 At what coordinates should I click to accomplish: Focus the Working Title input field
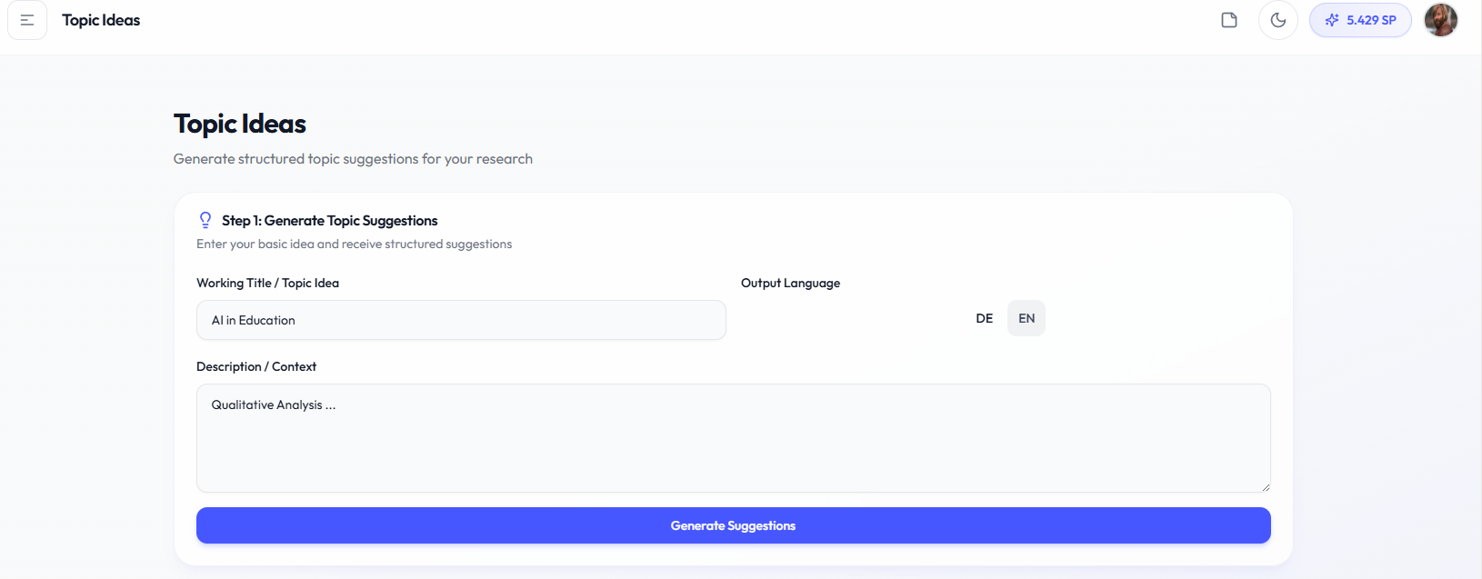[461, 320]
